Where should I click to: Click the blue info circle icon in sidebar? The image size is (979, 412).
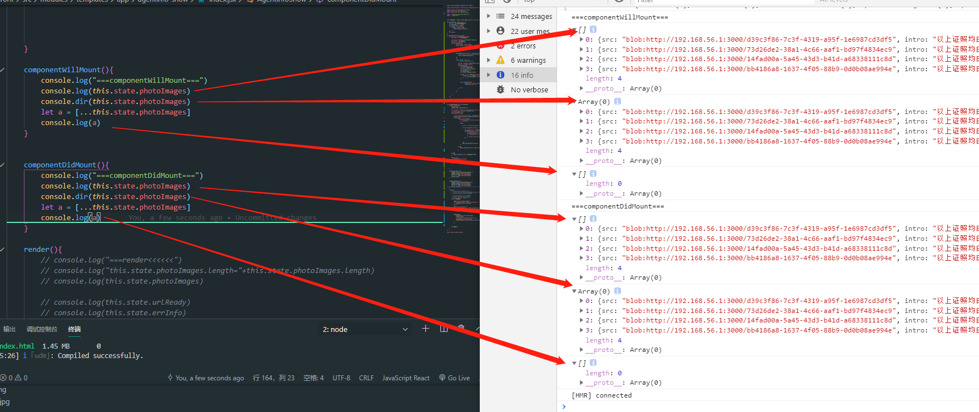pyautogui.click(x=500, y=75)
